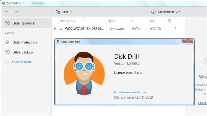Click the plus icon beside Load session
This screenshot has width=207, height=116.
(x=7, y=62)
